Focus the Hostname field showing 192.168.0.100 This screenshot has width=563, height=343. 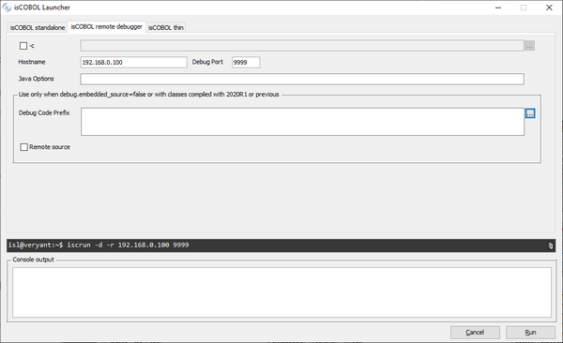[133, 63]
